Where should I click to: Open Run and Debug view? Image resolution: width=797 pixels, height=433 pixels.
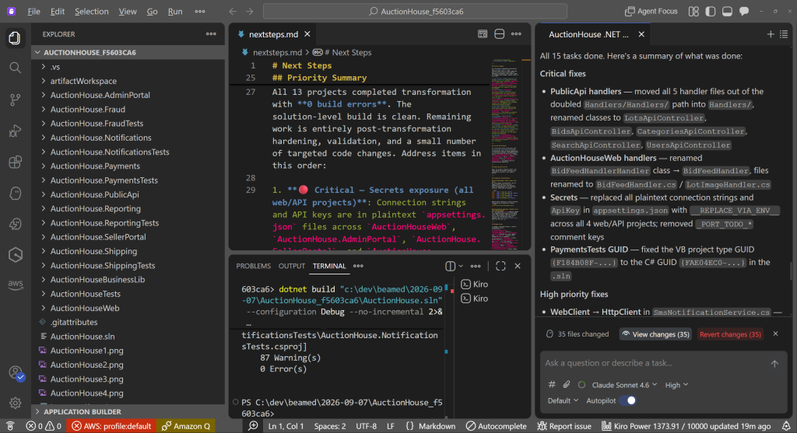[15, 131]
